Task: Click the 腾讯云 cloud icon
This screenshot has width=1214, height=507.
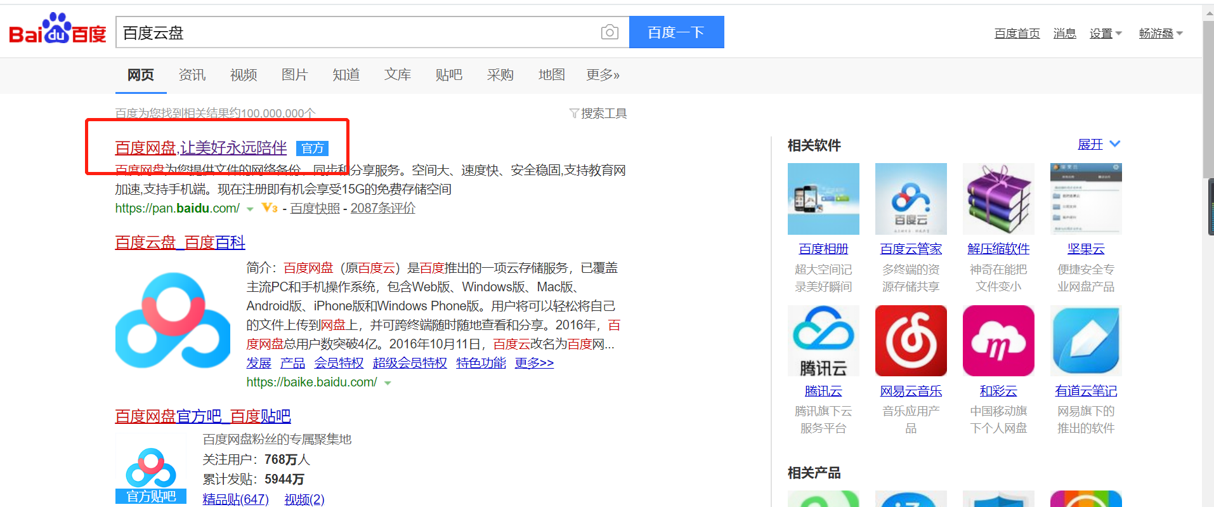Action: coord(823,341)
